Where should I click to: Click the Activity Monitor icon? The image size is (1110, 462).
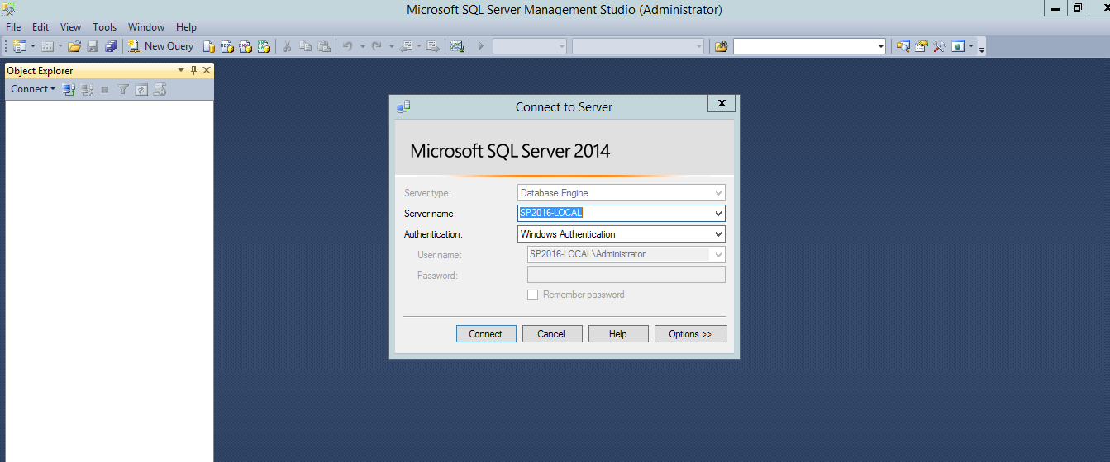(456, 46)
